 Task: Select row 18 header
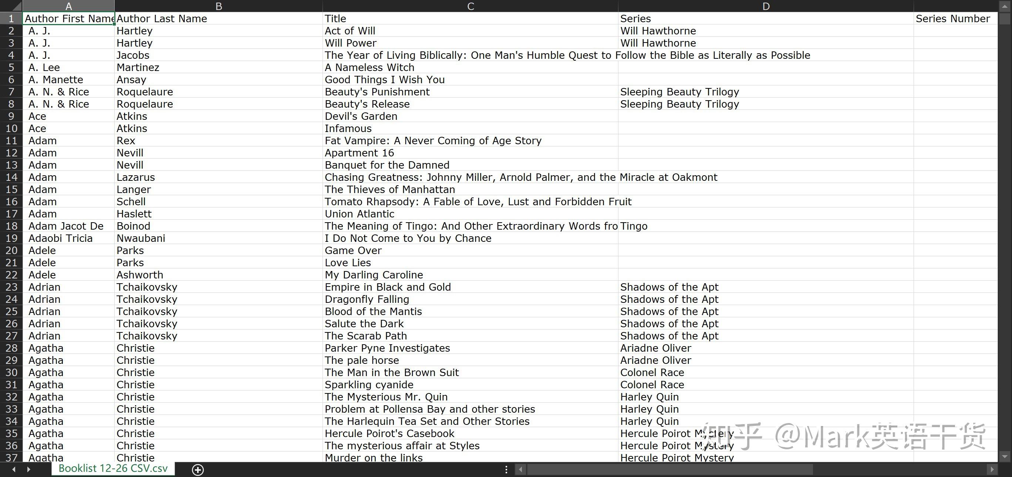click(11, 226)
